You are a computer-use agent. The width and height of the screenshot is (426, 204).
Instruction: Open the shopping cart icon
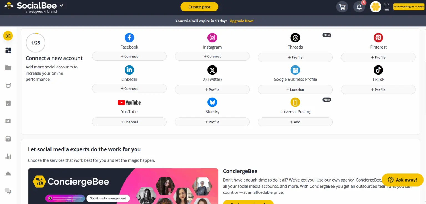[x=342, y=7]
